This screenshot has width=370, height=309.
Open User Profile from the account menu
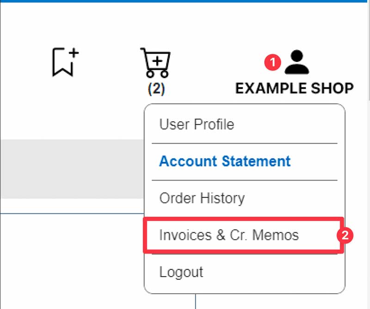(x=197, y=124)
